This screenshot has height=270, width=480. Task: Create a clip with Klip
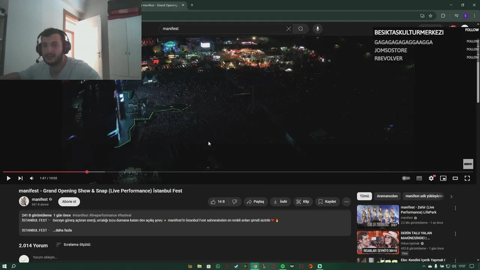[x=303, y=201]
